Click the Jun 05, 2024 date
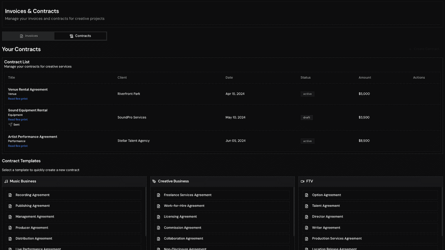The height and width of the screenshot is (250, 445). [235, 141]
